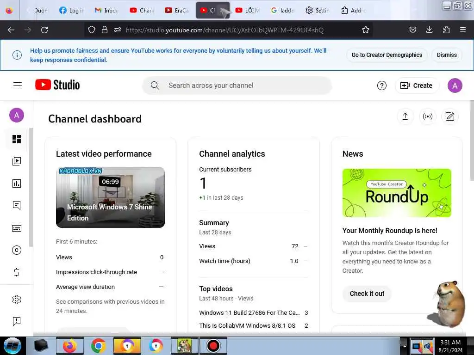The height and width of the screenshot is (355, 474).
Task: Click the Search across your channel field
Action: pos(237,86)
